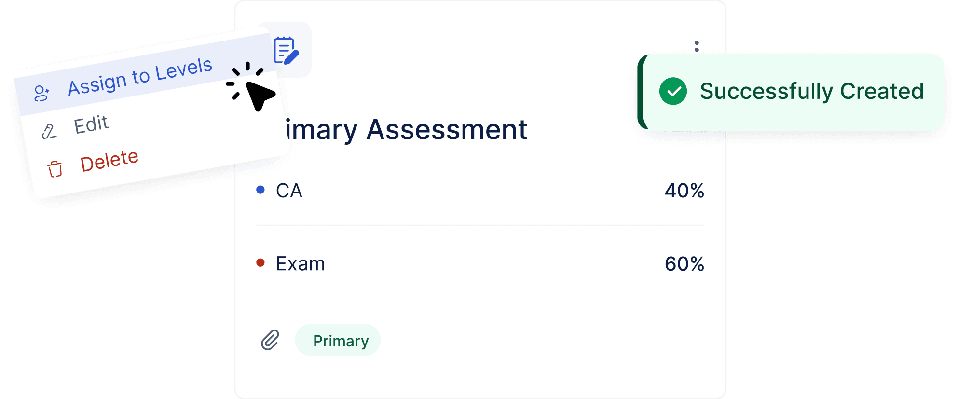
Task: Click Delete in the context menu
Action: point(109,161)
